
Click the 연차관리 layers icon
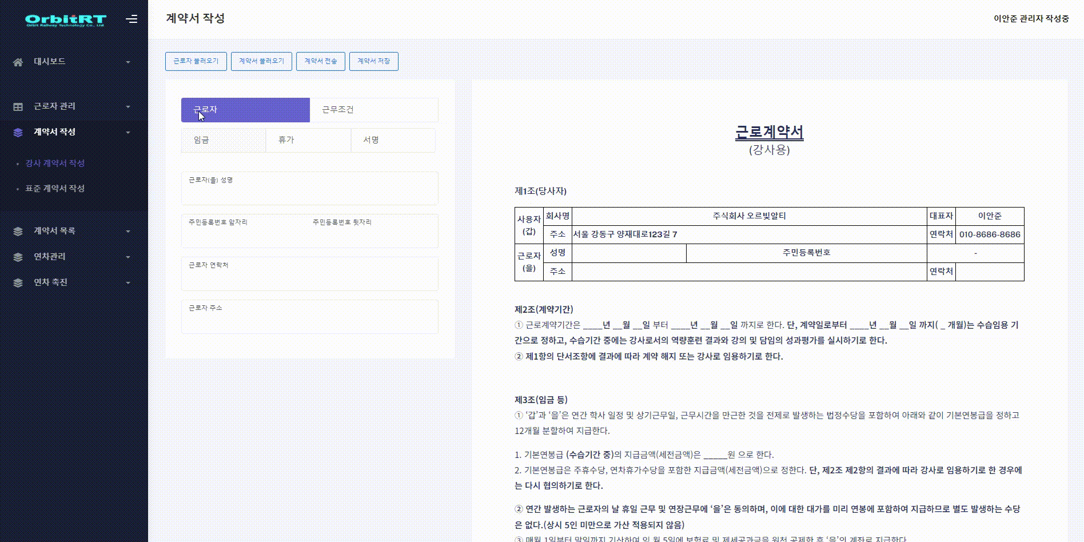(18, 257)
